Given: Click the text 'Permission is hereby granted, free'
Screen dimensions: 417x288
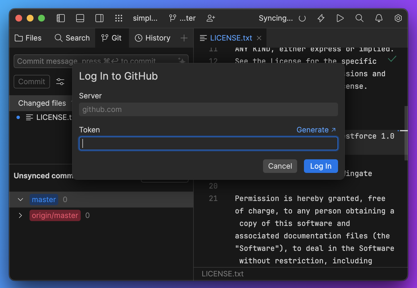Looking at the screenshot, I should (x=310, y=198).
